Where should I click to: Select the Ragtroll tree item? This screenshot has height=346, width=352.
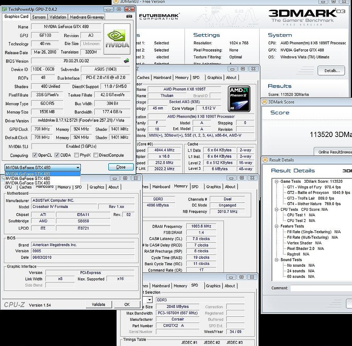(298, 254)
